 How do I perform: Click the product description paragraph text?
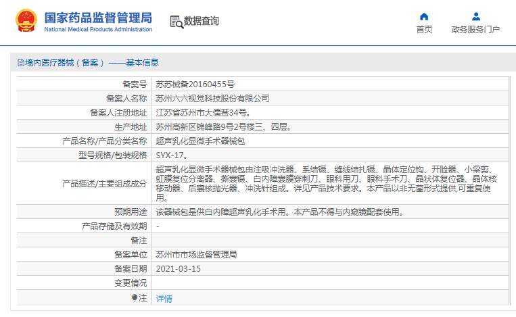coord(326,183)
